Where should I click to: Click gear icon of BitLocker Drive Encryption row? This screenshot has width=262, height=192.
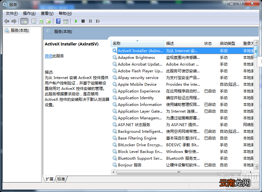coord(114,145)
